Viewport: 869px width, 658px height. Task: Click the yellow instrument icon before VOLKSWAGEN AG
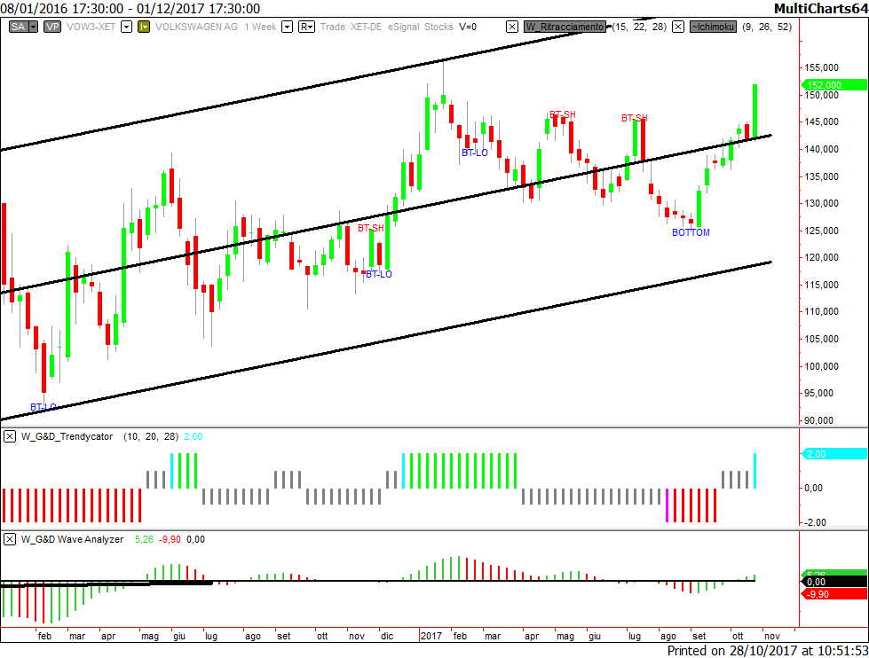144,27
